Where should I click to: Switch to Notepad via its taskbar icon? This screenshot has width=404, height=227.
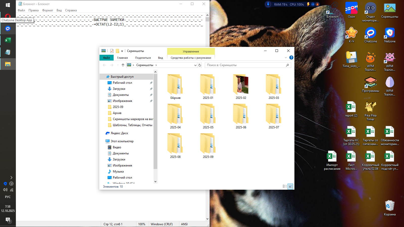[x=8, y=52]
